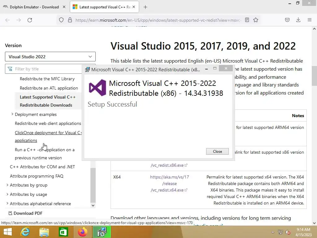Open Run a C++ -clr application page
Image resolution: width=317 pixels, height=238 pixels.
click(45, 154)
